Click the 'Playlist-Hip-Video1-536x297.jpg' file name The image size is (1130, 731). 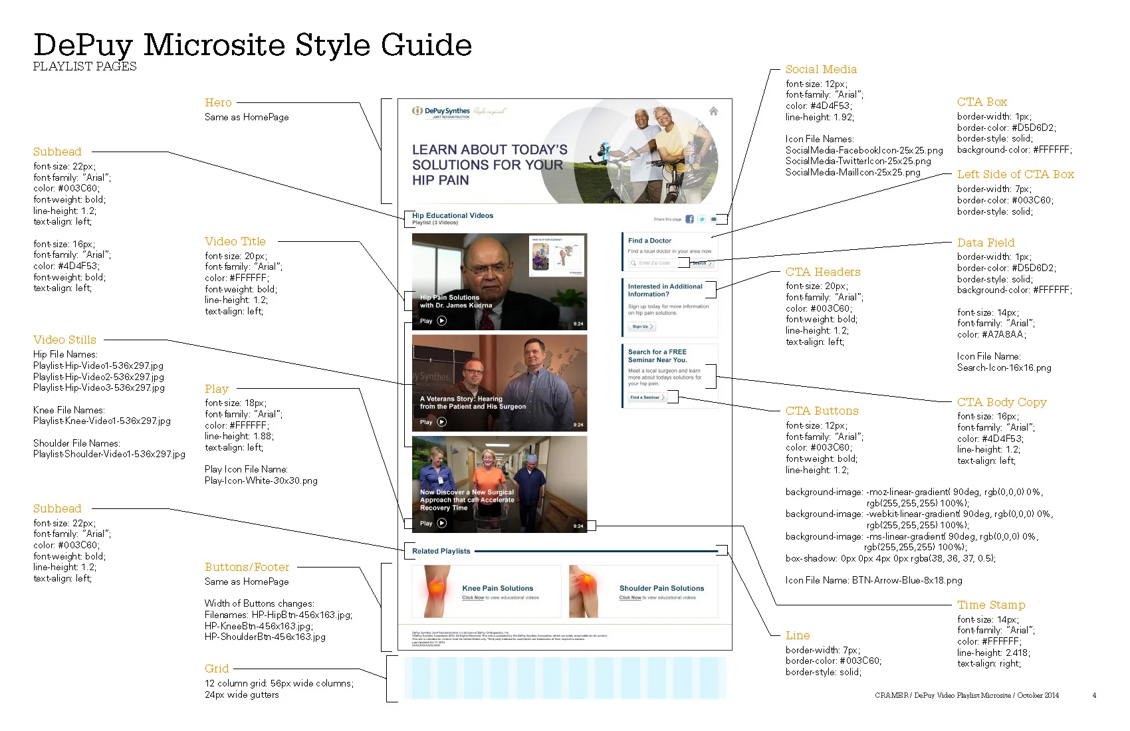tap(98, 365)
